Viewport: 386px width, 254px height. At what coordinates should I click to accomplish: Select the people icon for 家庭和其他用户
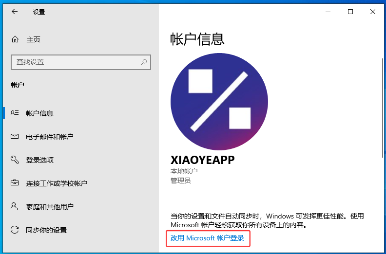[15, 207]
